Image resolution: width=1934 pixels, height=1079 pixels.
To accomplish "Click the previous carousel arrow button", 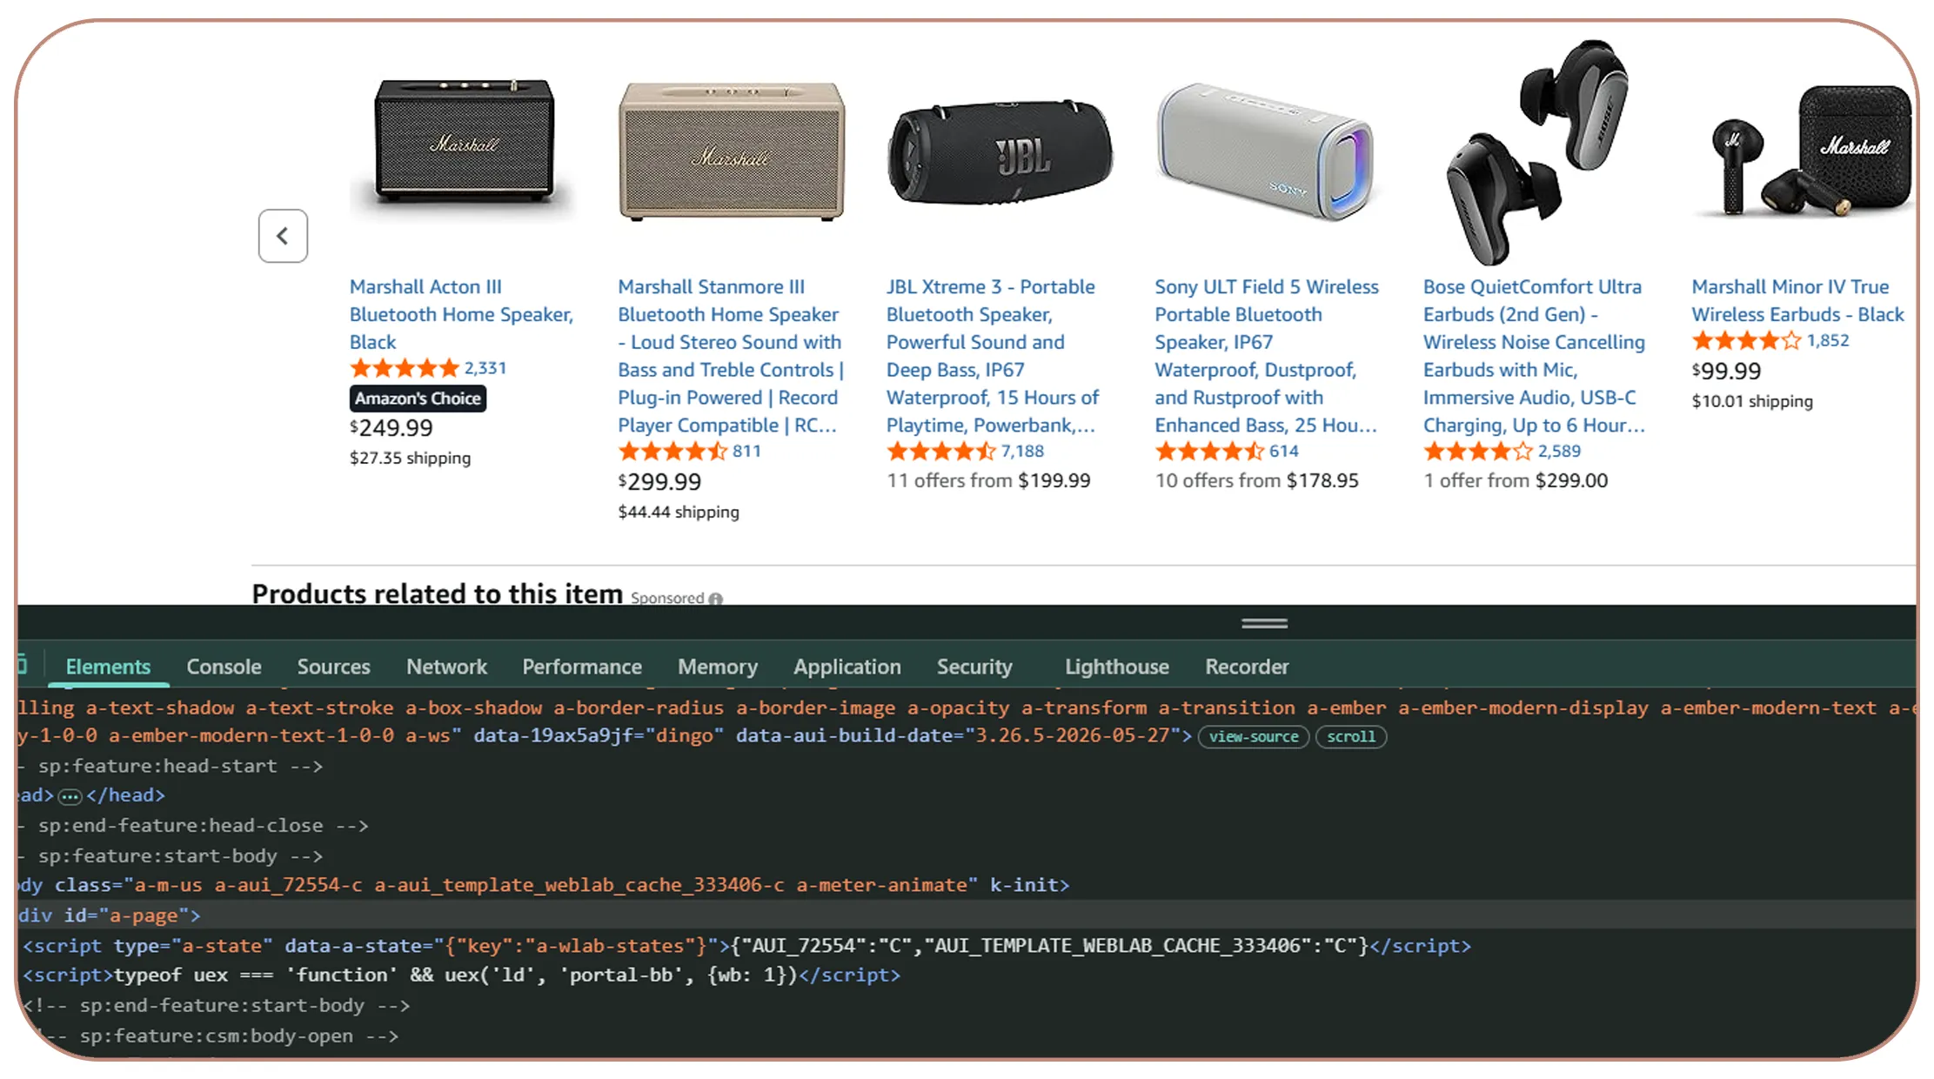I will [x=283, y=236].
